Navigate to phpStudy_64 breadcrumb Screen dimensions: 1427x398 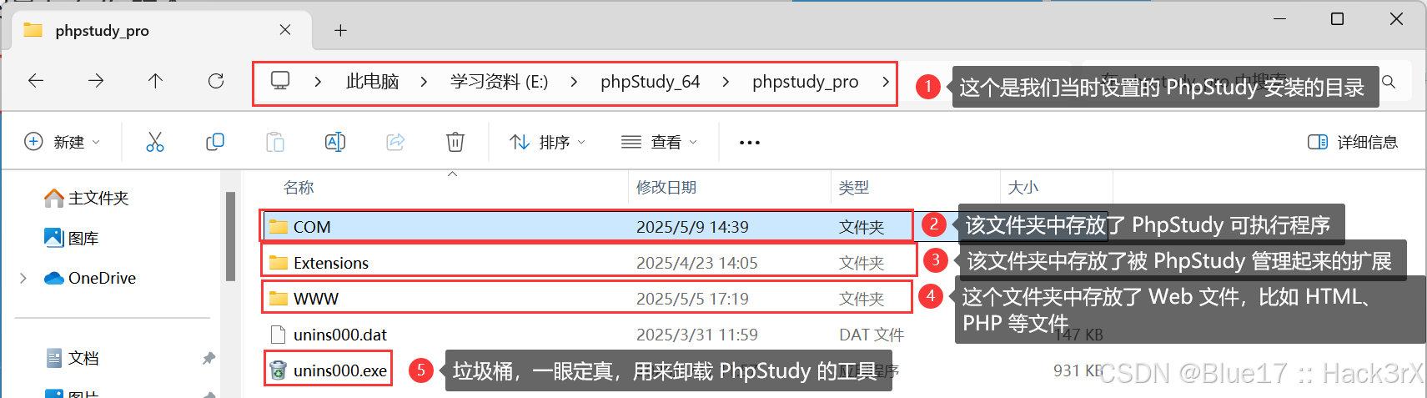[650, 82]
